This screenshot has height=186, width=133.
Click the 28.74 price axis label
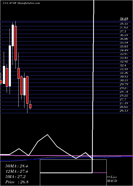(x=124, y=92)
